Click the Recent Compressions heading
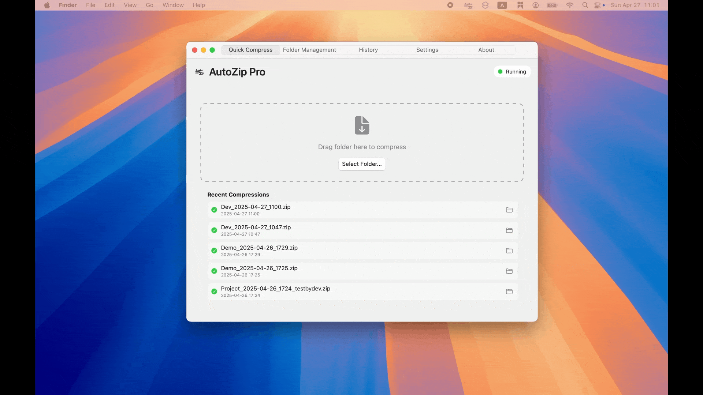 pos(238,195)
